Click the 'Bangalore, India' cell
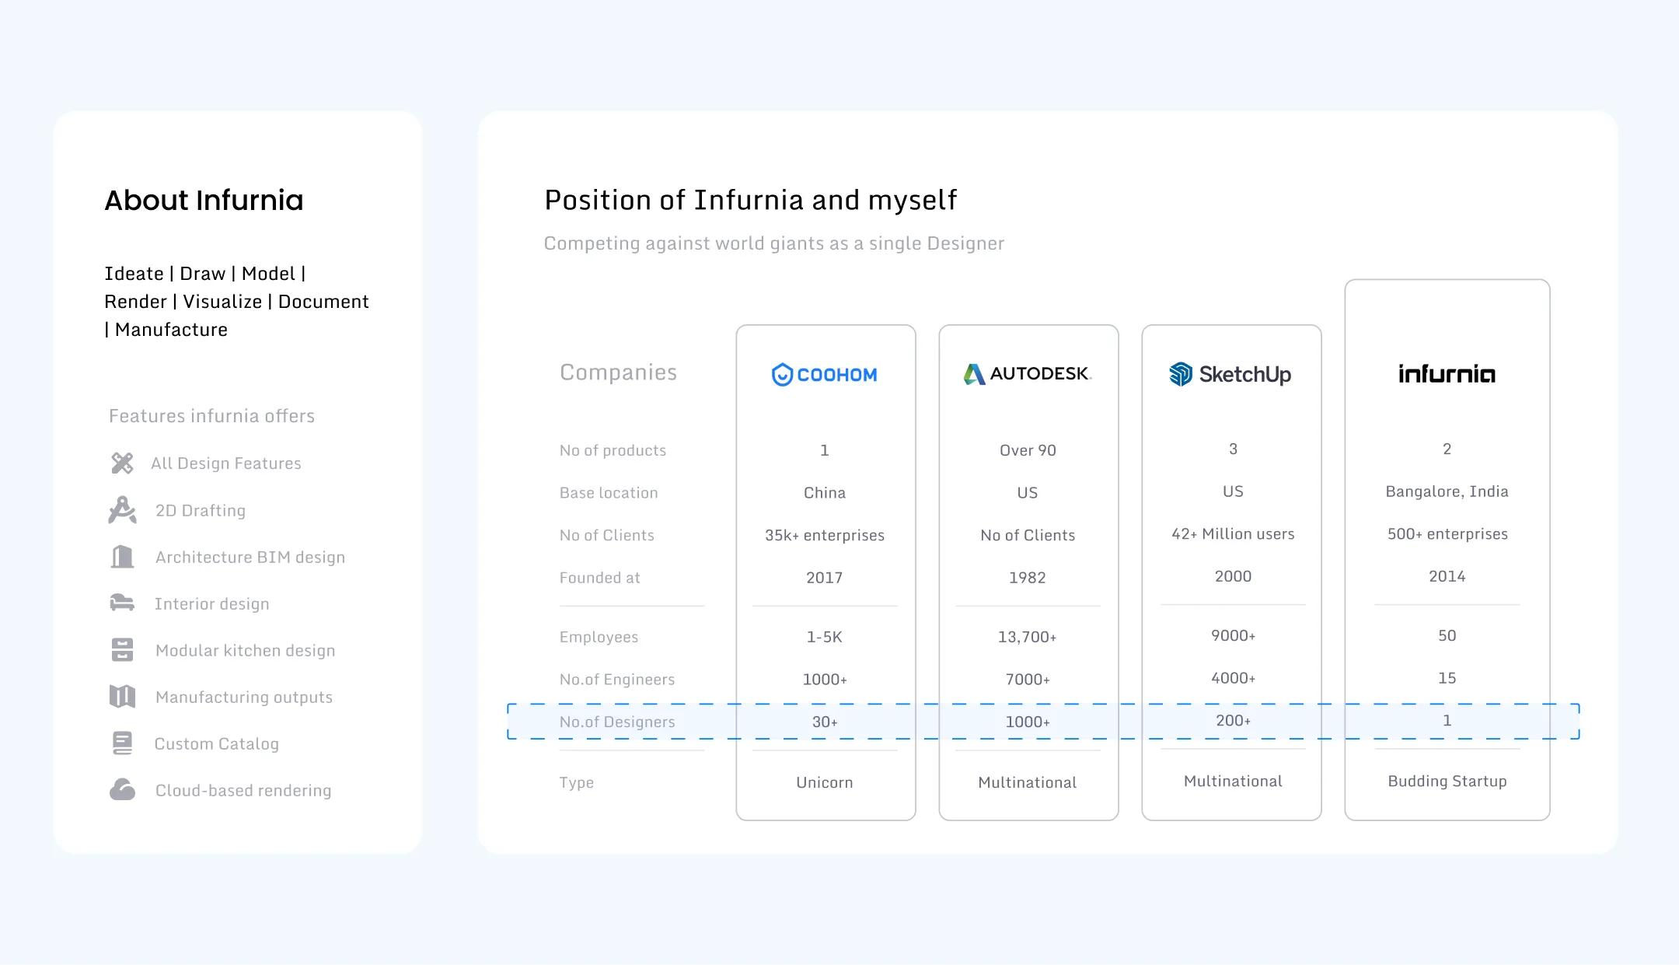 point(1447,491)
